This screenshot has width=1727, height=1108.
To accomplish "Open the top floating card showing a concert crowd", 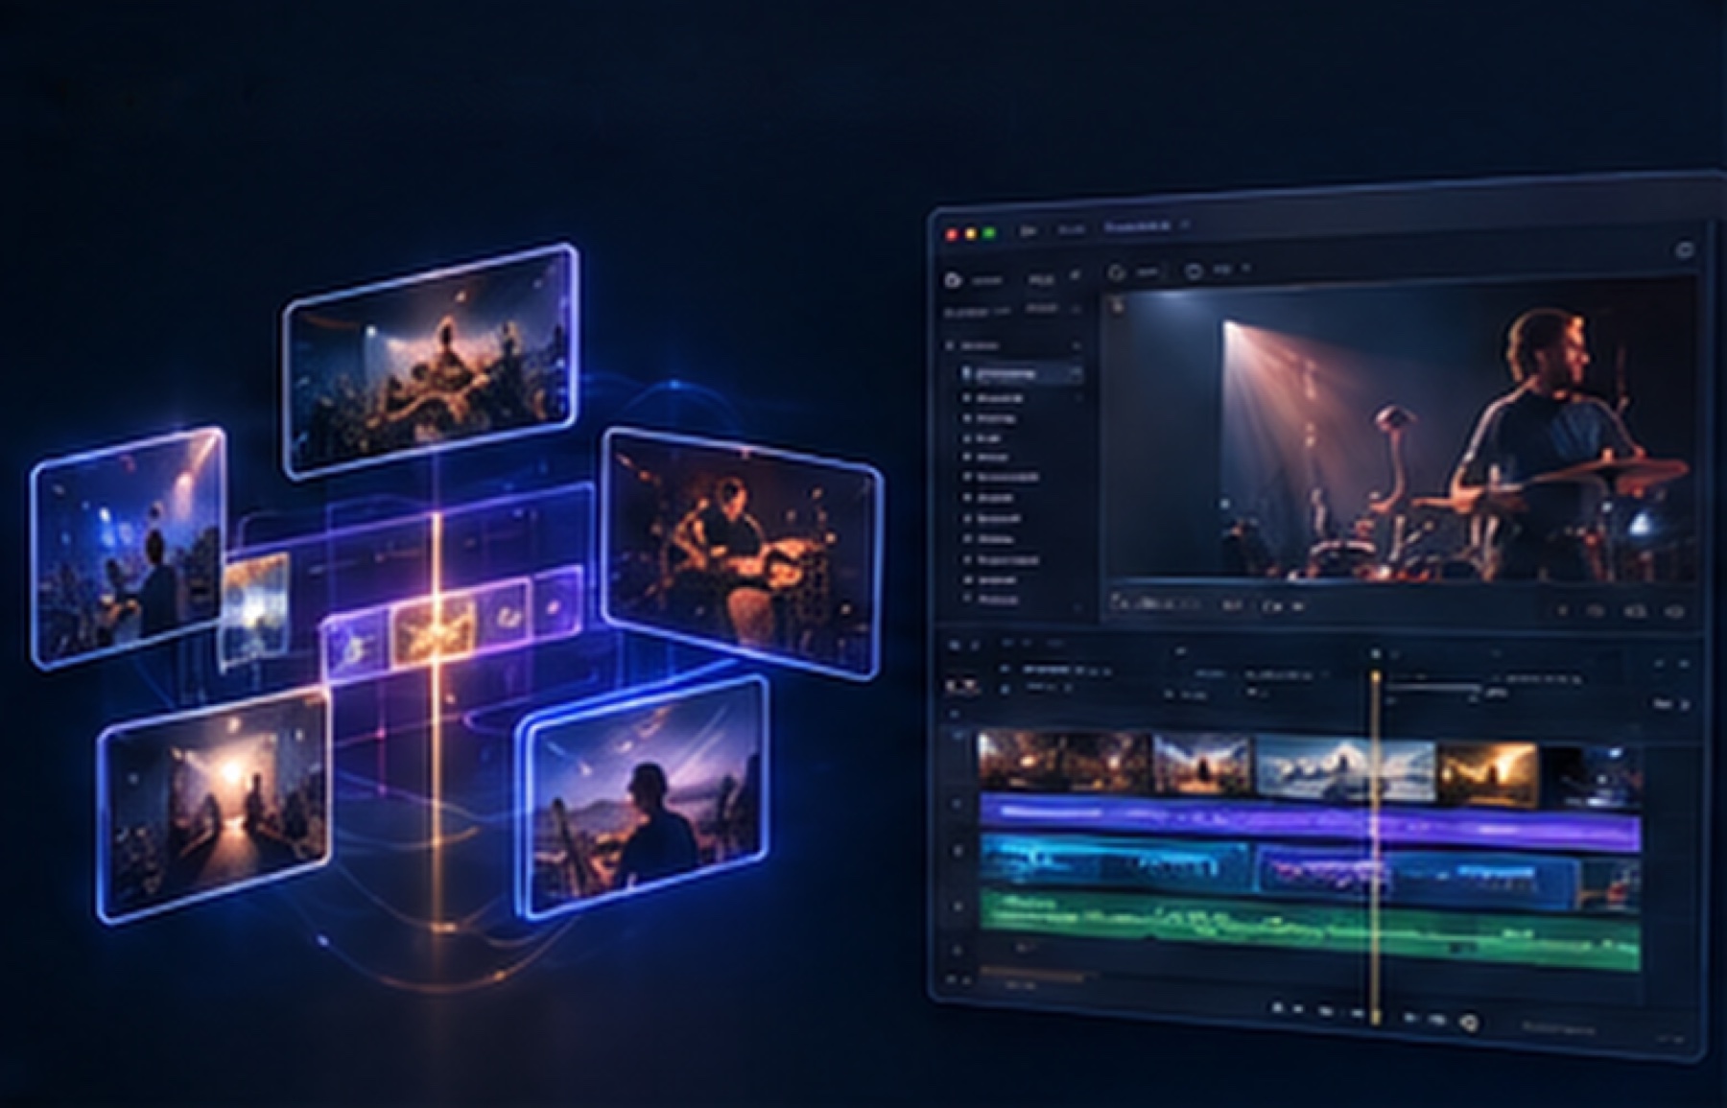I will tap(431, 361).
